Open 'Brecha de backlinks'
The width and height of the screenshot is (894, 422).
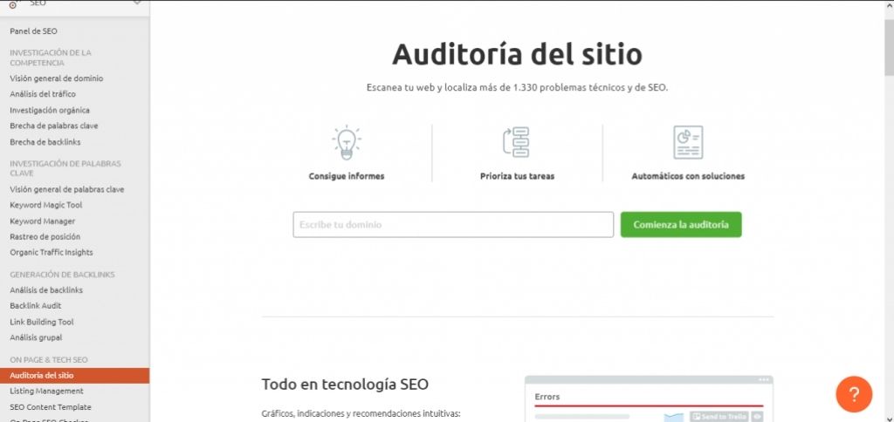(45, 142)
